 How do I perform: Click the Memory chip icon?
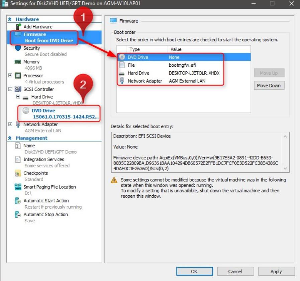[x=18, y=62]
